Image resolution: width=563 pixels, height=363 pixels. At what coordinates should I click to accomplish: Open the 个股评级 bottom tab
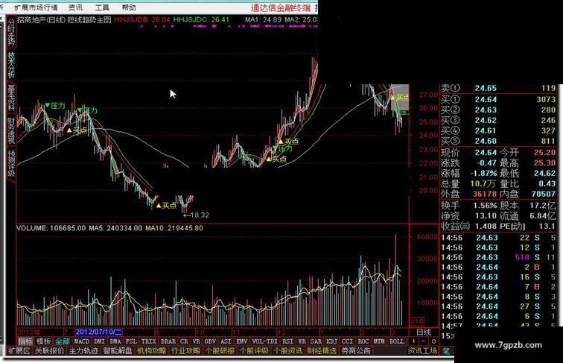(x=254, y=351)
